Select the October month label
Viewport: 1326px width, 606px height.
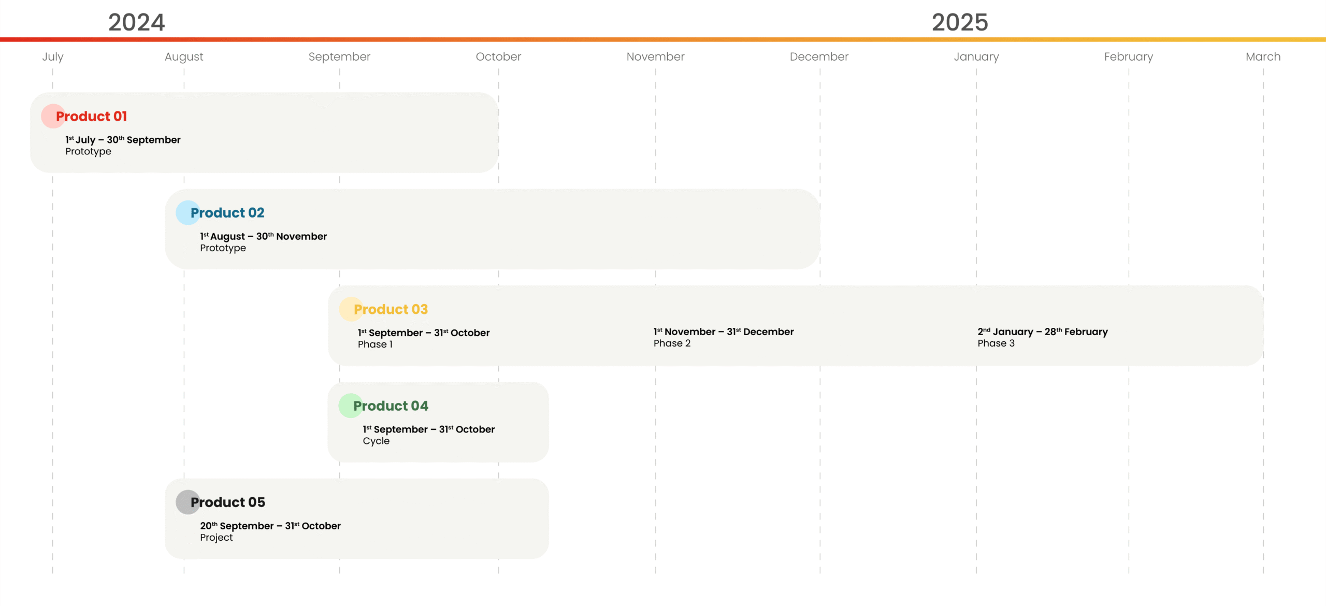coord(498,56)
